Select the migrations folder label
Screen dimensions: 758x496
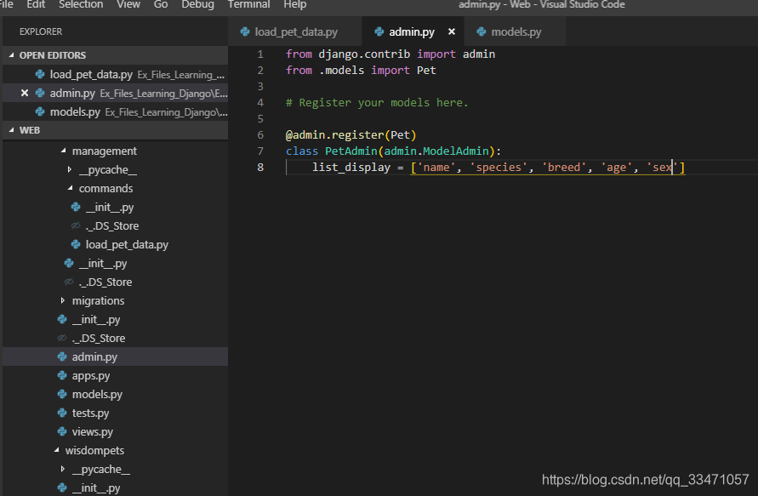pyautogui.click(x=98, y=300)
